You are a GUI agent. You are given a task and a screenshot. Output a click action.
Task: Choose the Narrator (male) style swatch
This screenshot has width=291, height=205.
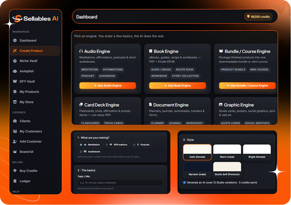point(197,169)
